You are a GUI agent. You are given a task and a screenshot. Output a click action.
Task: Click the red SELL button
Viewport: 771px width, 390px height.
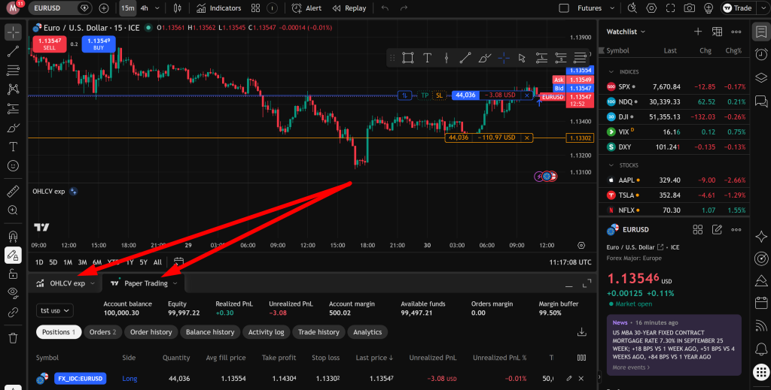click(49, 44)
